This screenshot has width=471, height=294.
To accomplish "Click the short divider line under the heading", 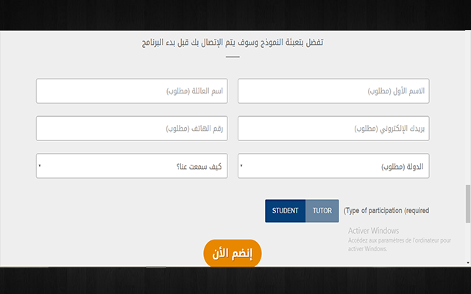I will pyautogui.click(x=233, y=57).
